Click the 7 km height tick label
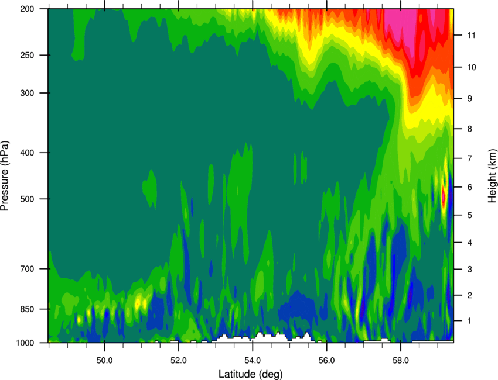 [x=470, y=158]
